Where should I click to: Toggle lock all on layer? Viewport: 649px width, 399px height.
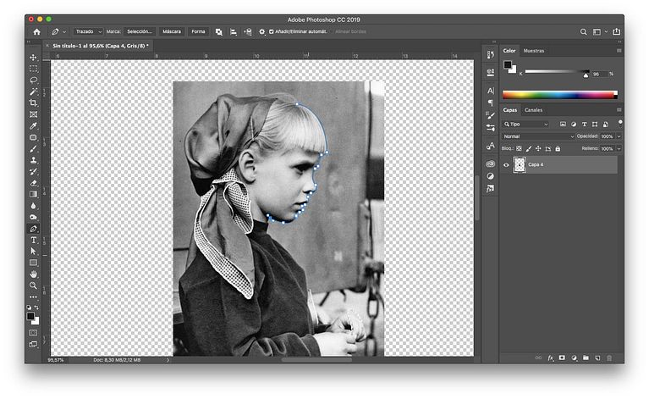(558, 148)
